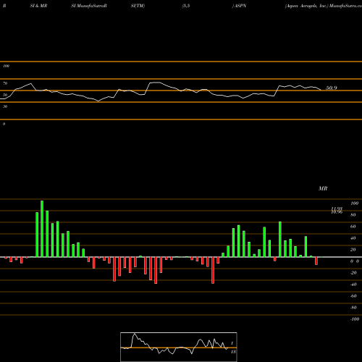Open the mini overview chart thumbnail
Image resolution: width=362 pixels, height=362 pixels.
pos(179,347)
